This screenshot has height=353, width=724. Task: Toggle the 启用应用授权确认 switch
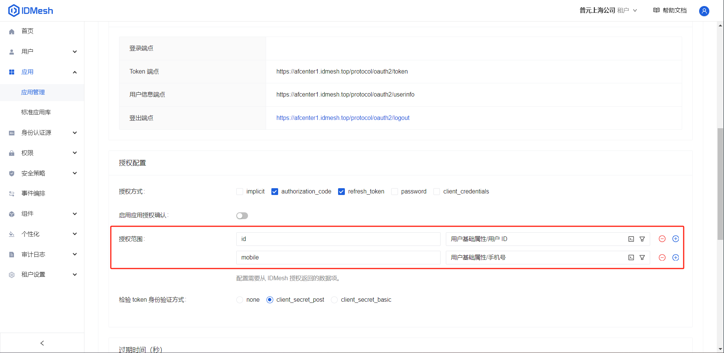pos(242,216)
